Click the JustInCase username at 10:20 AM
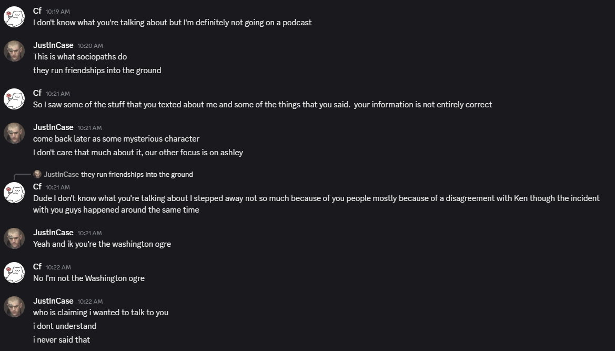Image resolution: width=615 pixels, height=351 pixels. coord(53,45)
